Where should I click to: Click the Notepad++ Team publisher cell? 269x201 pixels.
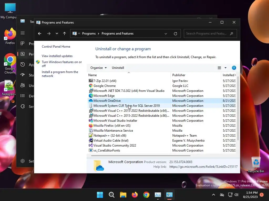184,135
